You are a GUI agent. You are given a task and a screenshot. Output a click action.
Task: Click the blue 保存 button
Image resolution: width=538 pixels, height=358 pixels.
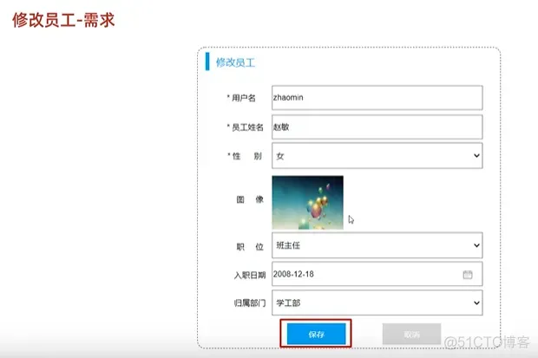click(317, 334)
